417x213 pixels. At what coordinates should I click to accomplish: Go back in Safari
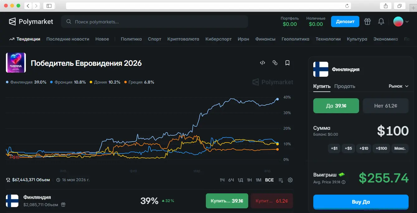pyautogui.click(x=28, y=6)
